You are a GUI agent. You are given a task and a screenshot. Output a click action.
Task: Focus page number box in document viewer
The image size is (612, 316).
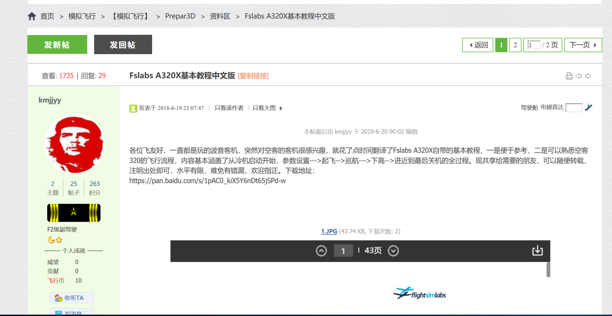[x=343, y=251]
